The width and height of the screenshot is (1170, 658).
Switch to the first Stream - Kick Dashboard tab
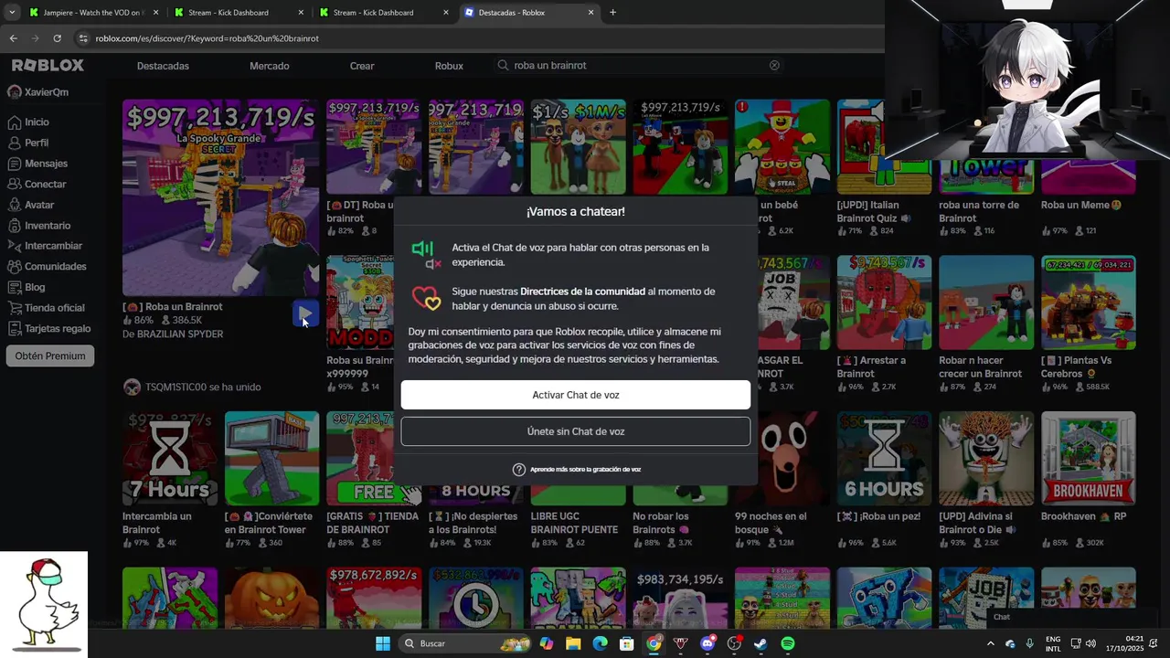pyautogui.click(x=238, y=13)
